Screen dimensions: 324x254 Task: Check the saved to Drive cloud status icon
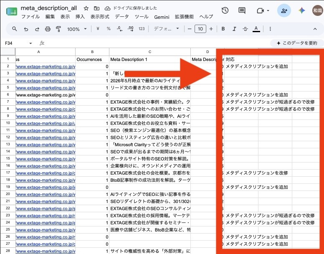point(107,8)
